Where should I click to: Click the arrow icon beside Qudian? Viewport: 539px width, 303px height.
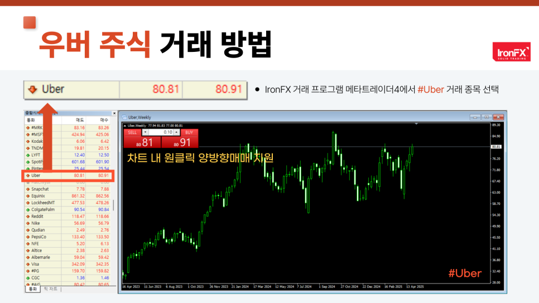pos(28,230)
